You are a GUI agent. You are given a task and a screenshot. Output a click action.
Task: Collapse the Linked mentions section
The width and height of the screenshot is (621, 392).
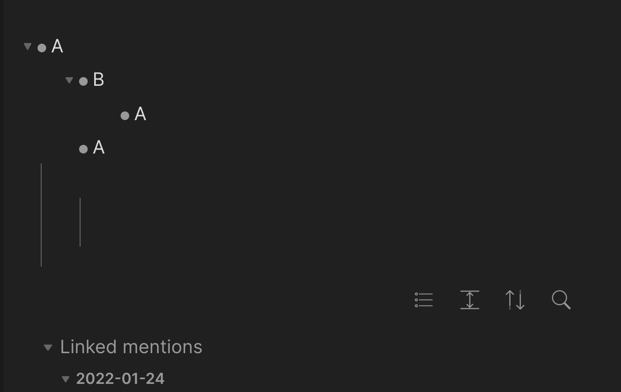(x=48, y=347)
